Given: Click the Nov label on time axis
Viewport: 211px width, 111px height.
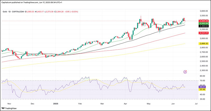Looking at the screenshot, I should pos(9,104).
